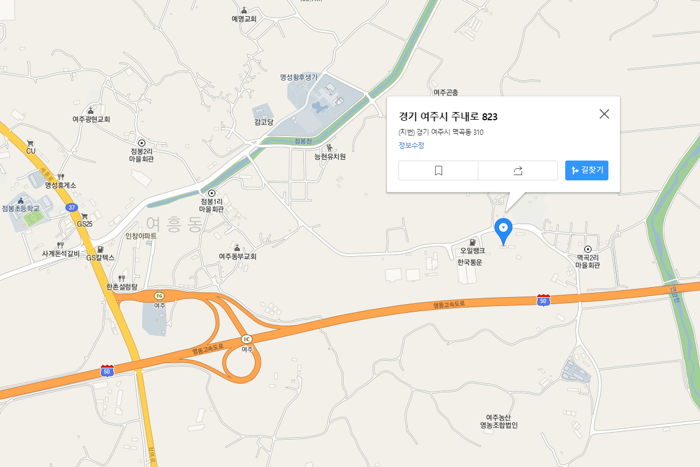Click the 능현유치원 kindergarten icon
This screenshot has width=700, height=467.
(x=330, y=148)
